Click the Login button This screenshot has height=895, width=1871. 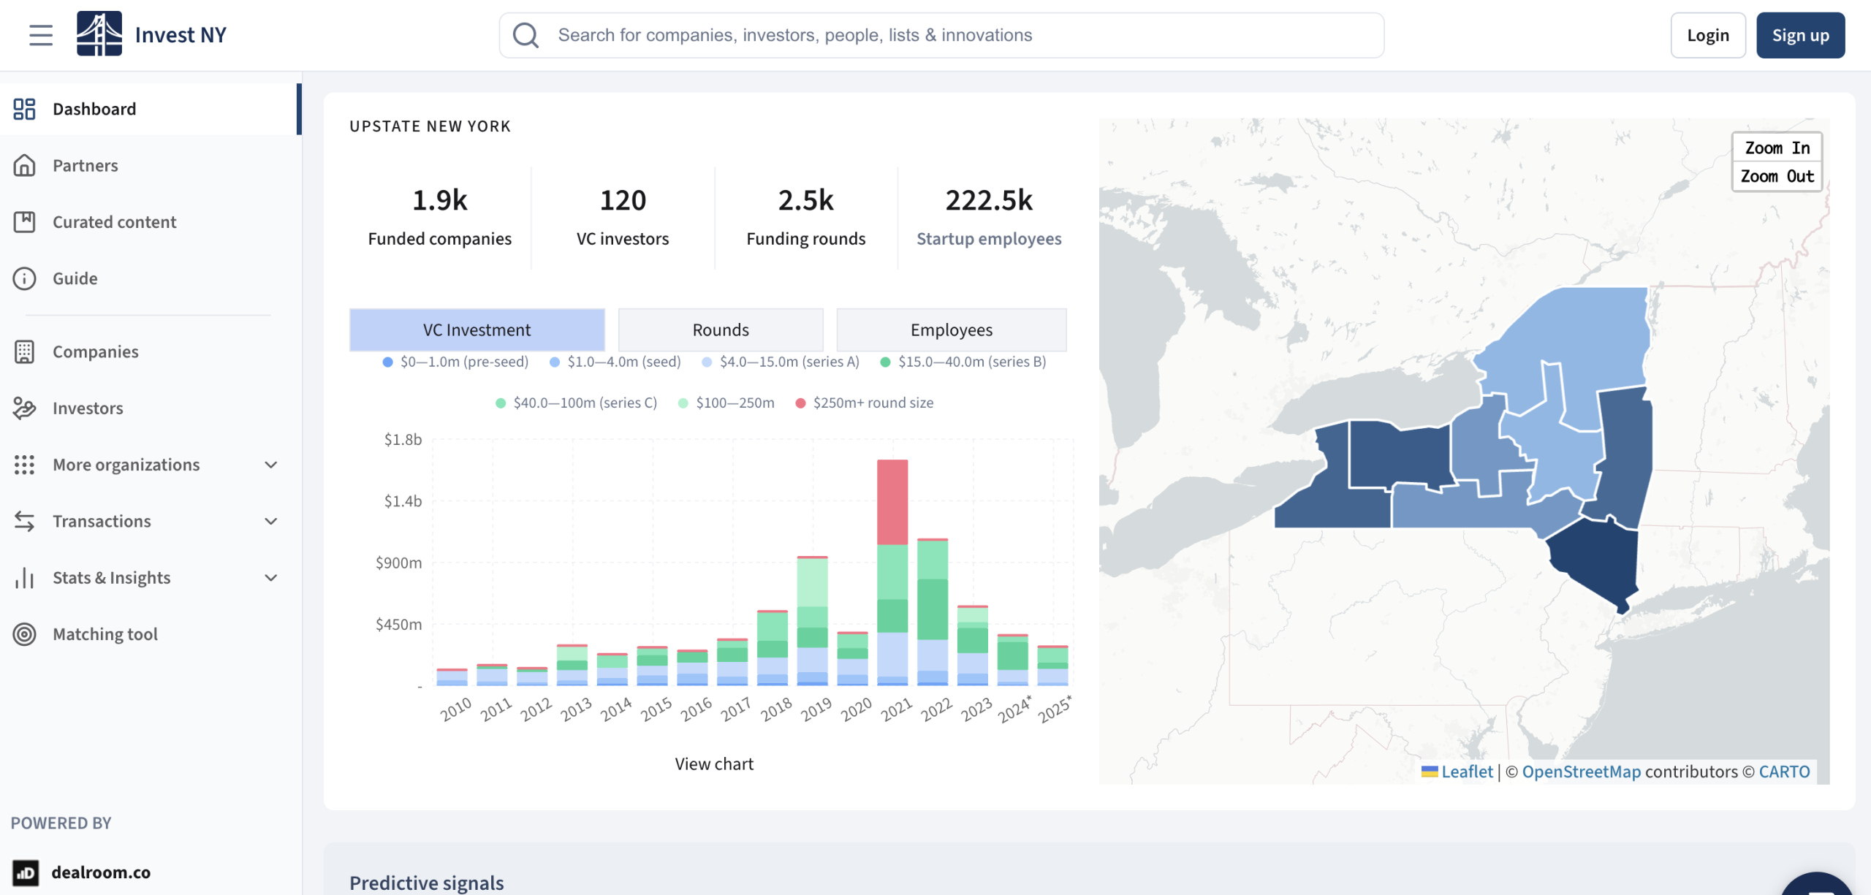(x=1708, y=35)
